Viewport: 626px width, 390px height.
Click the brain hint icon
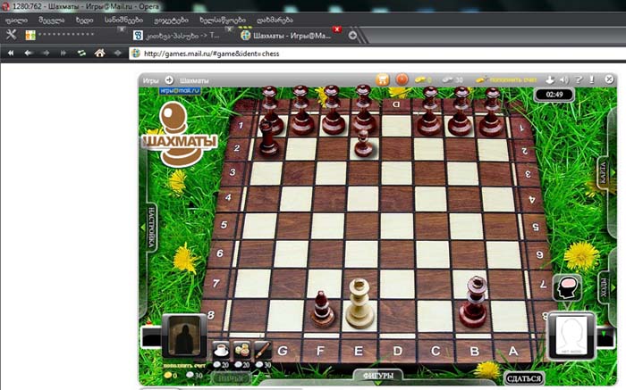[x=567, y=287]
